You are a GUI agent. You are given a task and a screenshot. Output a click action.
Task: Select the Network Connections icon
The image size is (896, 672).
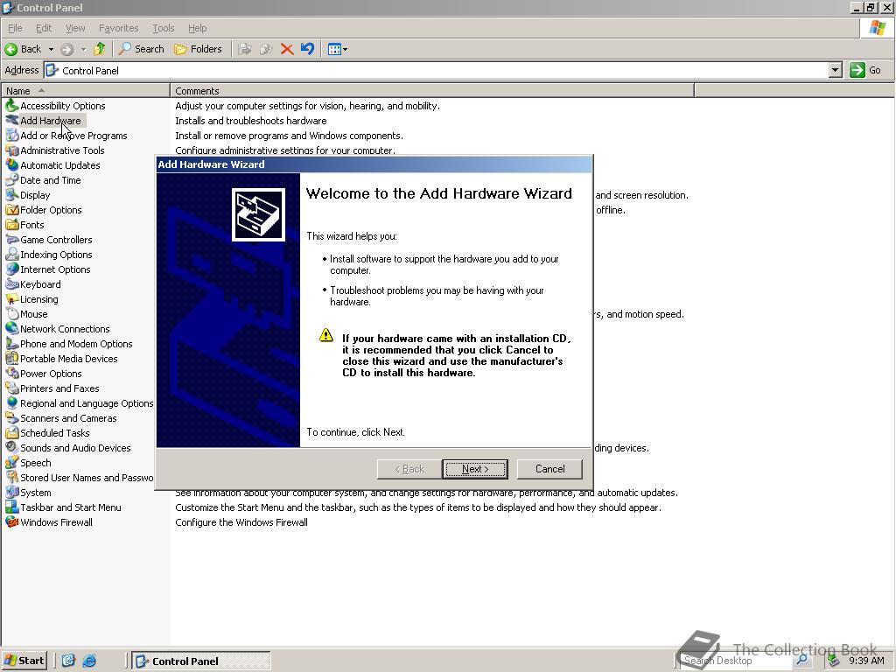point(11,329)
